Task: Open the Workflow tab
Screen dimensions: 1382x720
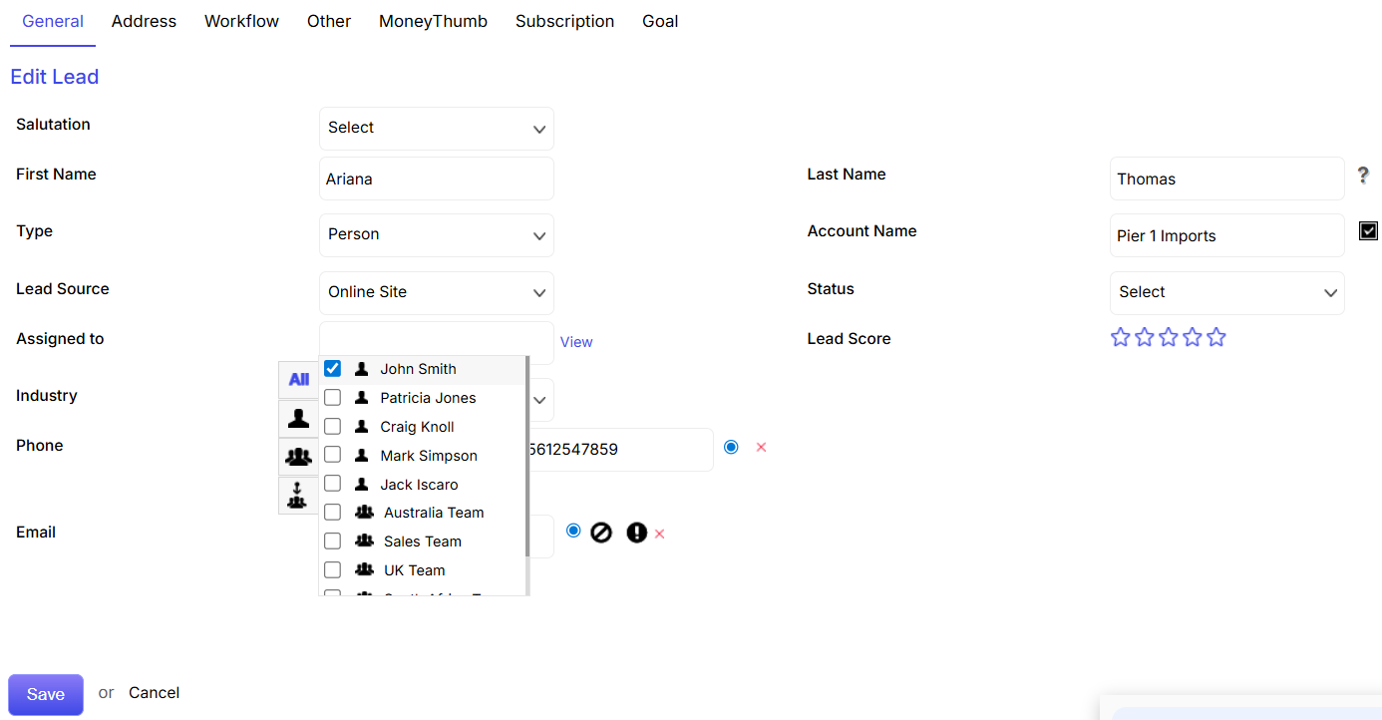Action: pyautogui.click(x=241, y=22)
